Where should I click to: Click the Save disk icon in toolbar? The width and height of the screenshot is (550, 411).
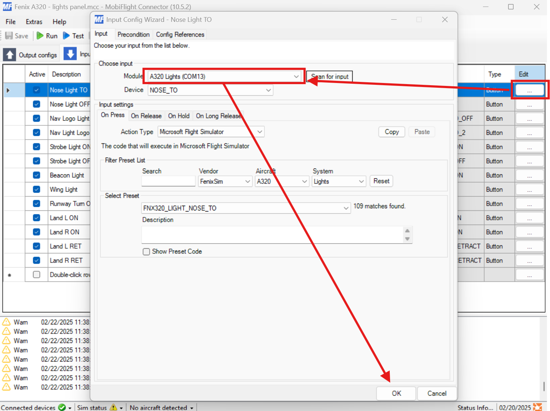pos(9,36)
